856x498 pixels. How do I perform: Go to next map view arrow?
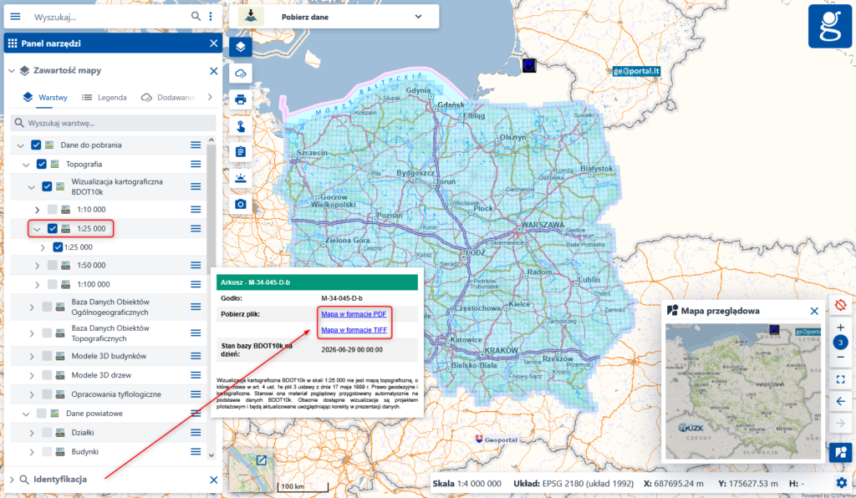(841, 423)
